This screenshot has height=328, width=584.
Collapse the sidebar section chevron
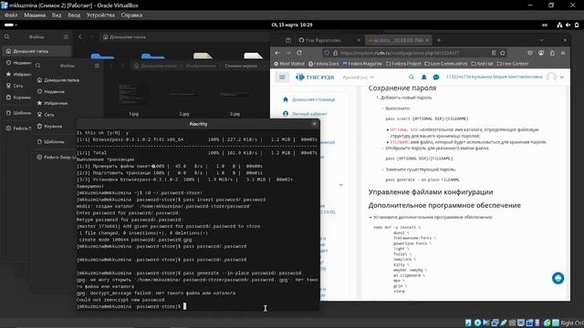tap(340, 185)
